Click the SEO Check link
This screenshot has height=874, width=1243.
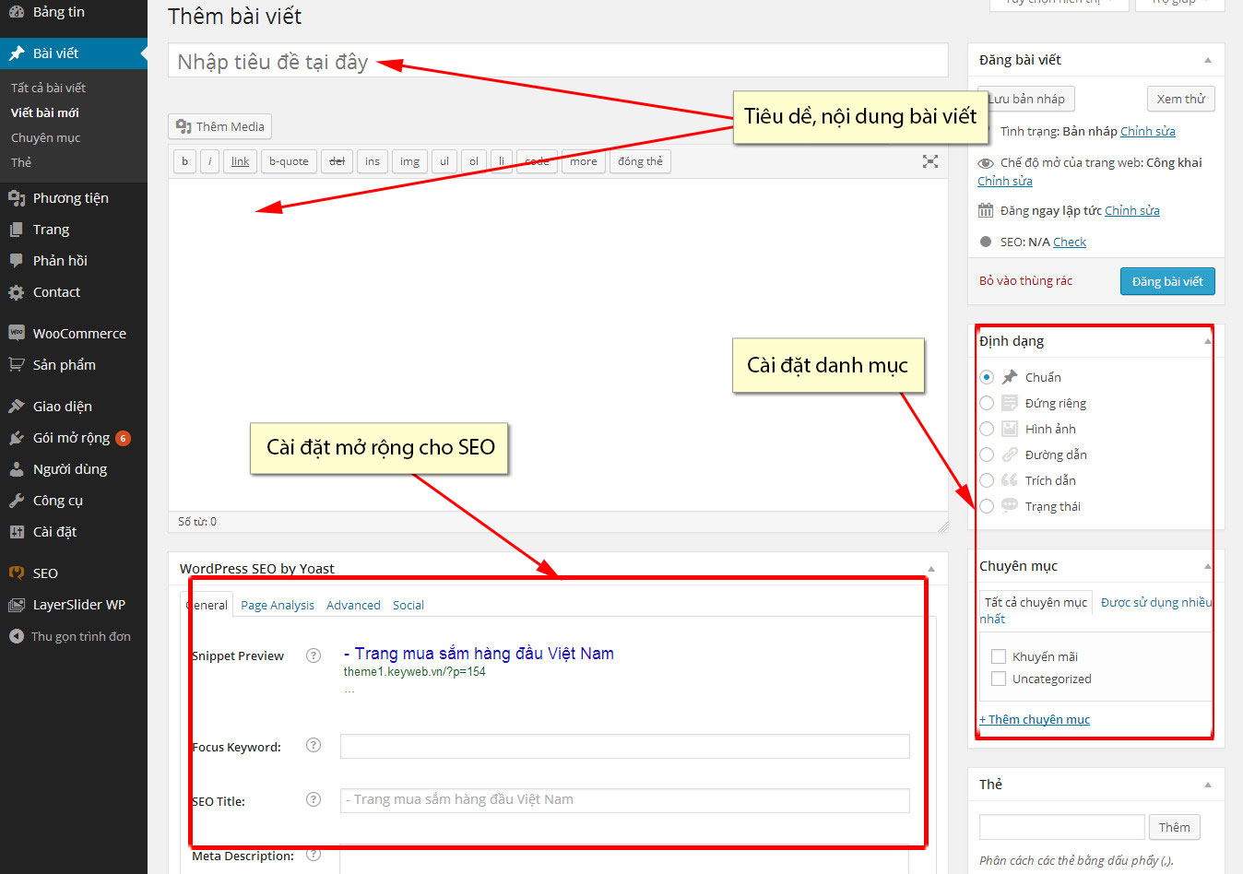[x=1070, y=242]
